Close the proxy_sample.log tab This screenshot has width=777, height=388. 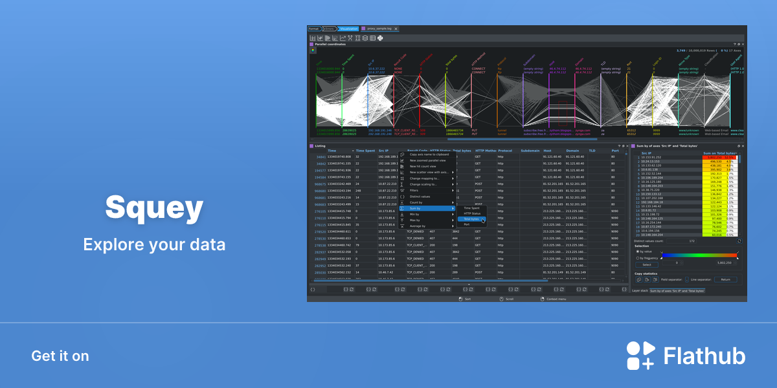coord(396,29)
